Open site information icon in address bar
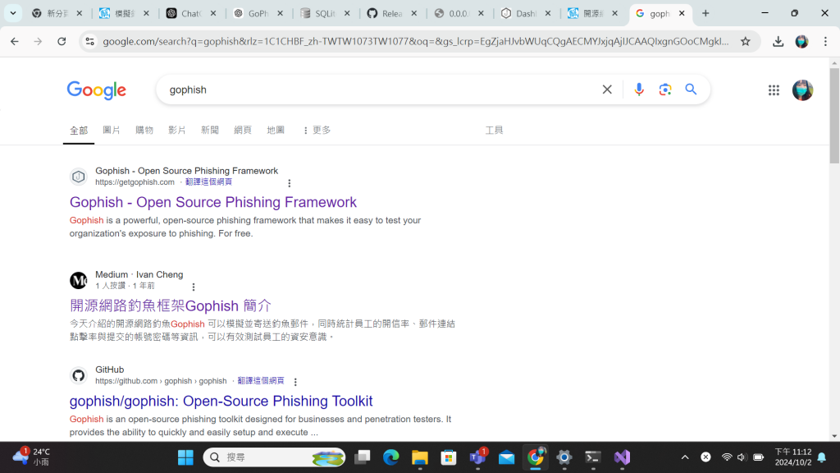 90,41
